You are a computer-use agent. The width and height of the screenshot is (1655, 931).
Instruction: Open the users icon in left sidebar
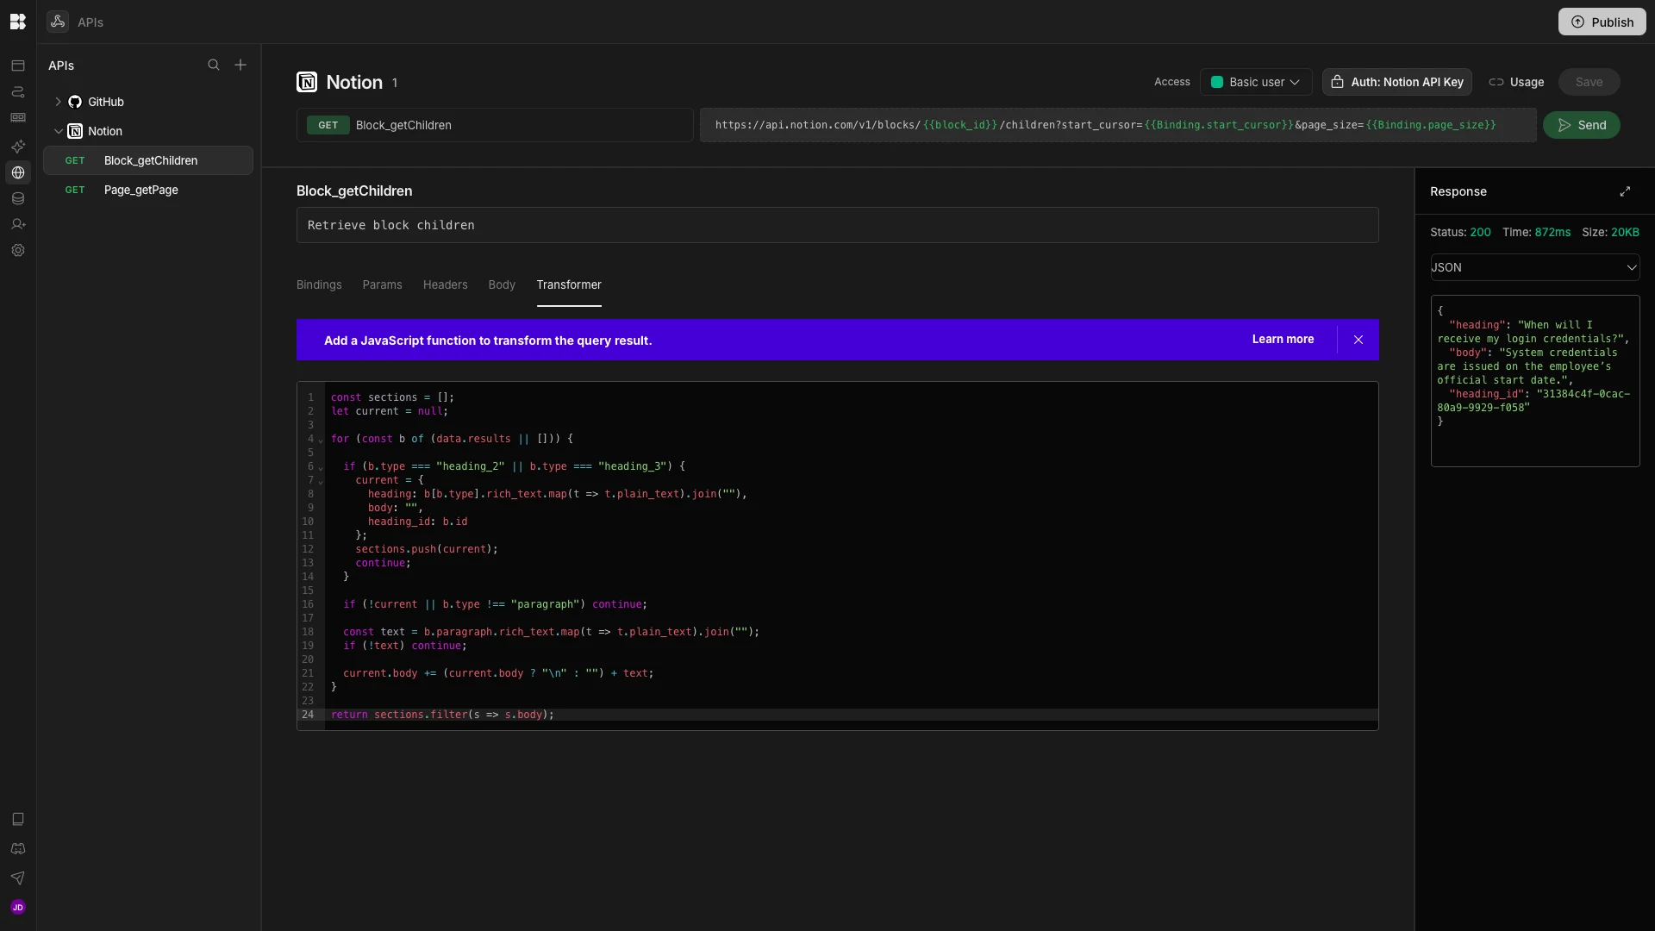pyautogui.click(x=18, y=225)
